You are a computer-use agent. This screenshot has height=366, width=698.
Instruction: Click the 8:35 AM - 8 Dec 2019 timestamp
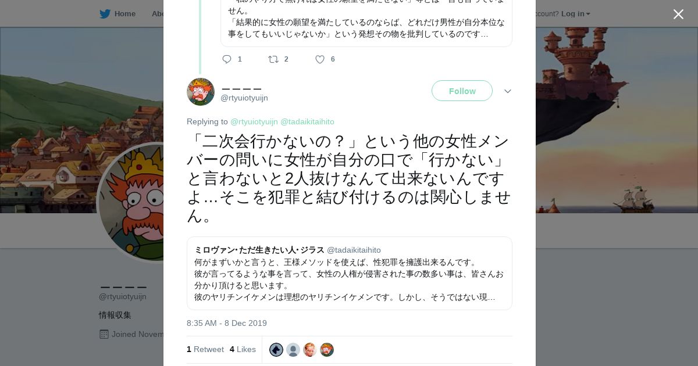point(227,324)
